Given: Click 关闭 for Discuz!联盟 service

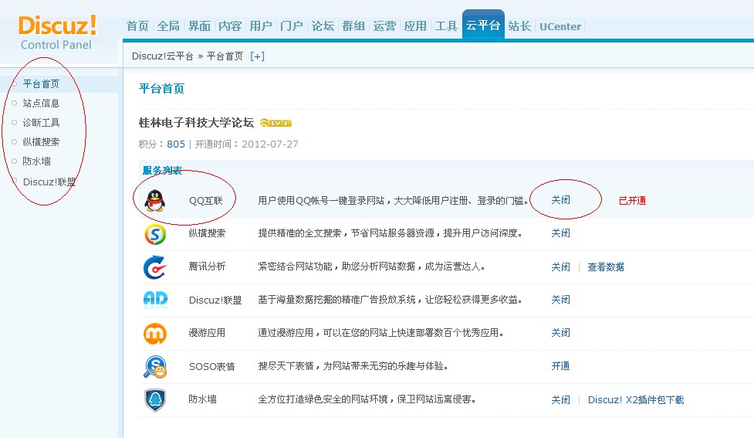Looking at the screenshot, I should (x=560, y=300).
